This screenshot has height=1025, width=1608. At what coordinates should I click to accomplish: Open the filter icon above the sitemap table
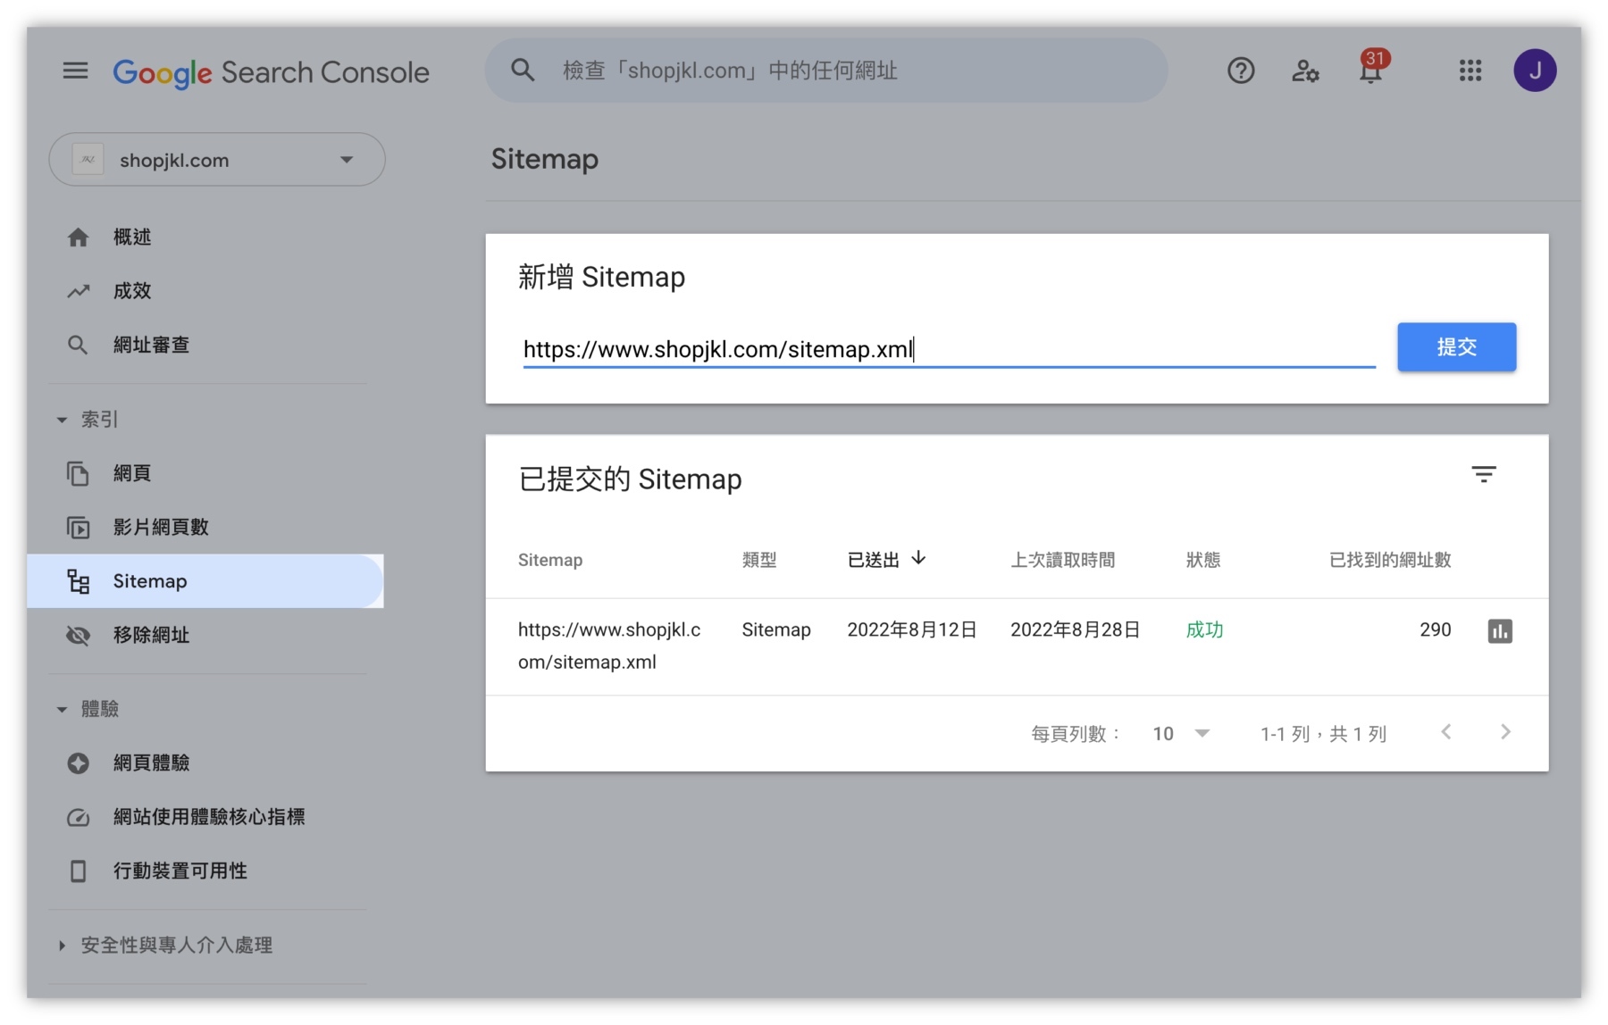[x=1484, y=474]
